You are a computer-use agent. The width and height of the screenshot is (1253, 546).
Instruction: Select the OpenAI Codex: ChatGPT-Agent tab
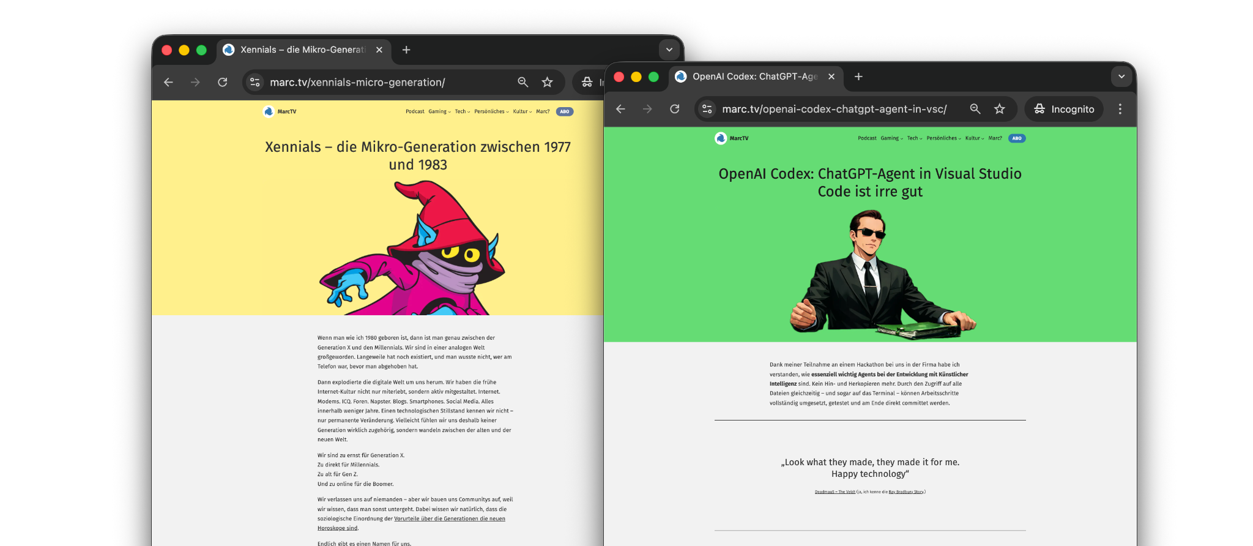point(756,77)
